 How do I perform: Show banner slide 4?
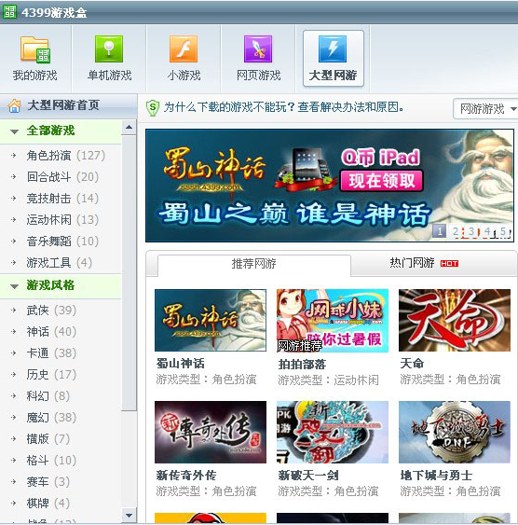(487, 231)
